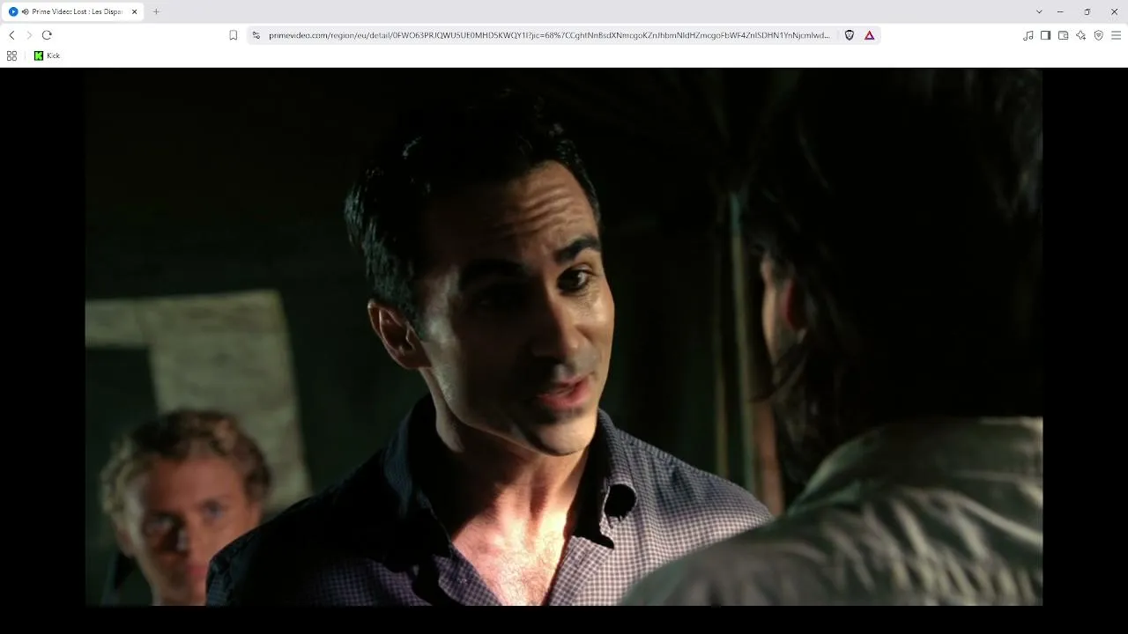Image resolution: width=1128 pixels, height=634 pixels.
Task: Toggle the browser sidebar panel
Action: [1045, 35]
